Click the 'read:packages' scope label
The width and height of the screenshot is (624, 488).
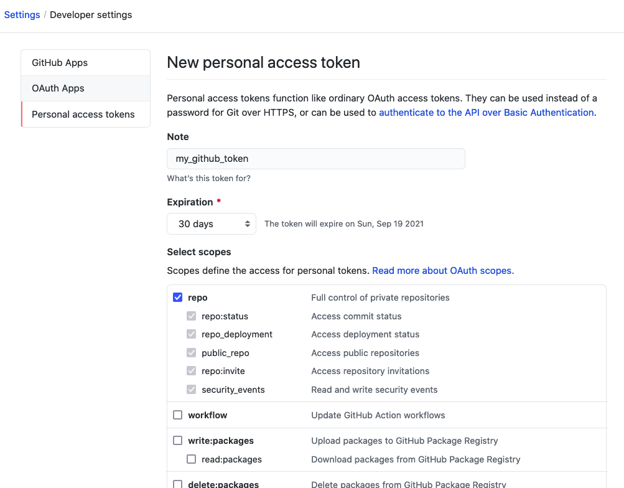231,459
